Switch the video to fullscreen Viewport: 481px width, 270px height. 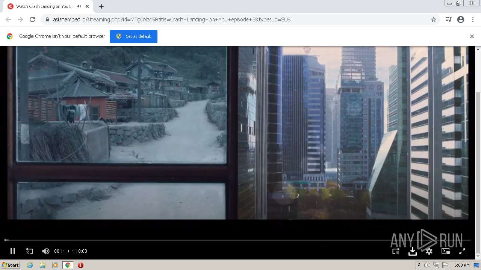tap(462, 251)
